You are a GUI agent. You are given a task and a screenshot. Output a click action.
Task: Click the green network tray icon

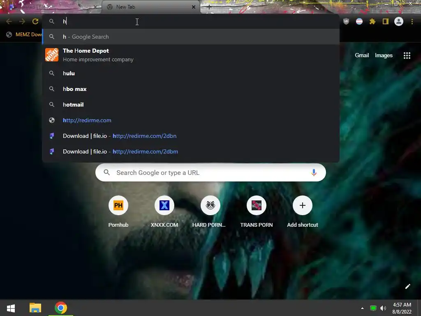coord(373,308)
